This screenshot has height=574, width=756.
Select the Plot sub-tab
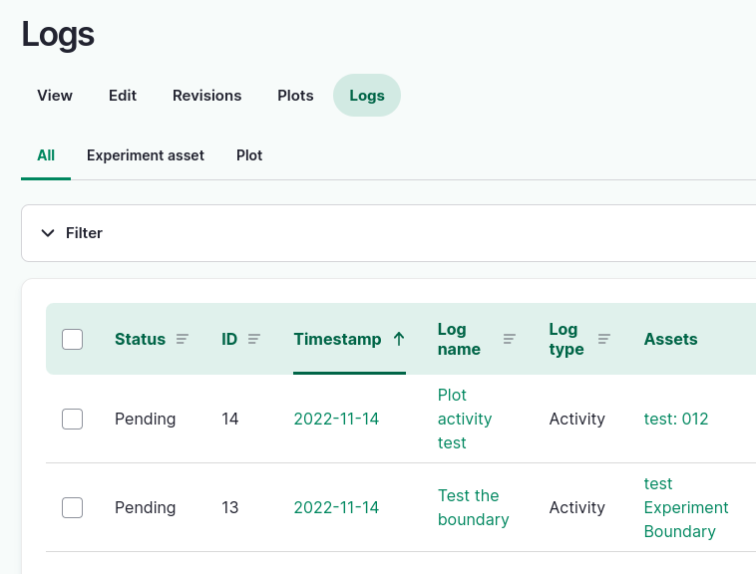click(x=249, y=155)
